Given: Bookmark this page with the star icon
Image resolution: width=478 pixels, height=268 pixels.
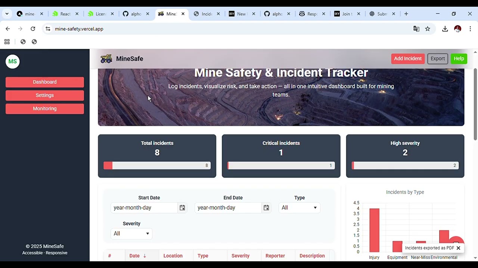Looking at the screenshot, I should [428, 29].
